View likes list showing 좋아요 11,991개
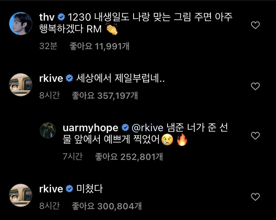 click(99, 46)
